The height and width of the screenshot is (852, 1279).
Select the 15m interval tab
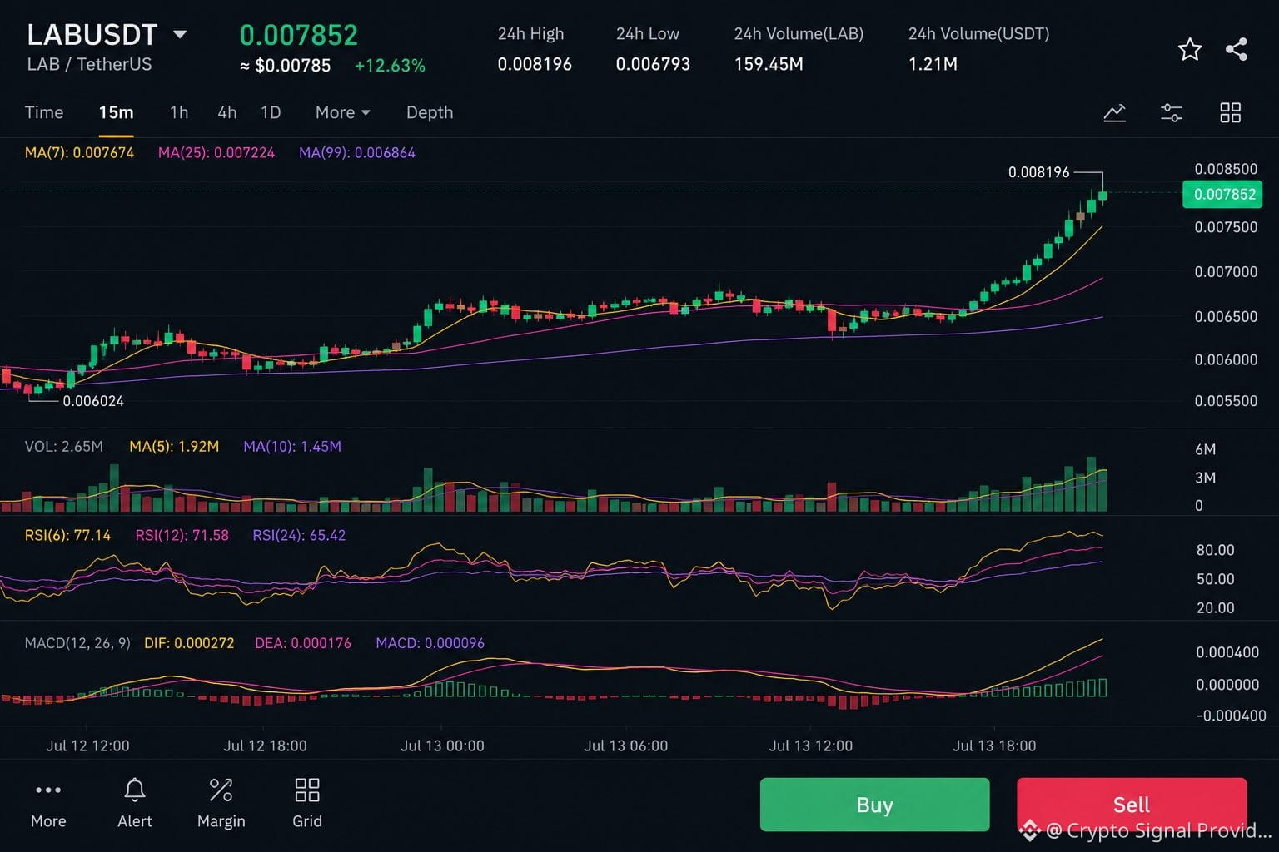point(116,112)
